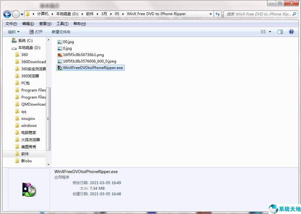The width and height of the screenshot is (301, 214).
Task: Expand chevron after 计算机 in path
Action: (x=52, y=14)
